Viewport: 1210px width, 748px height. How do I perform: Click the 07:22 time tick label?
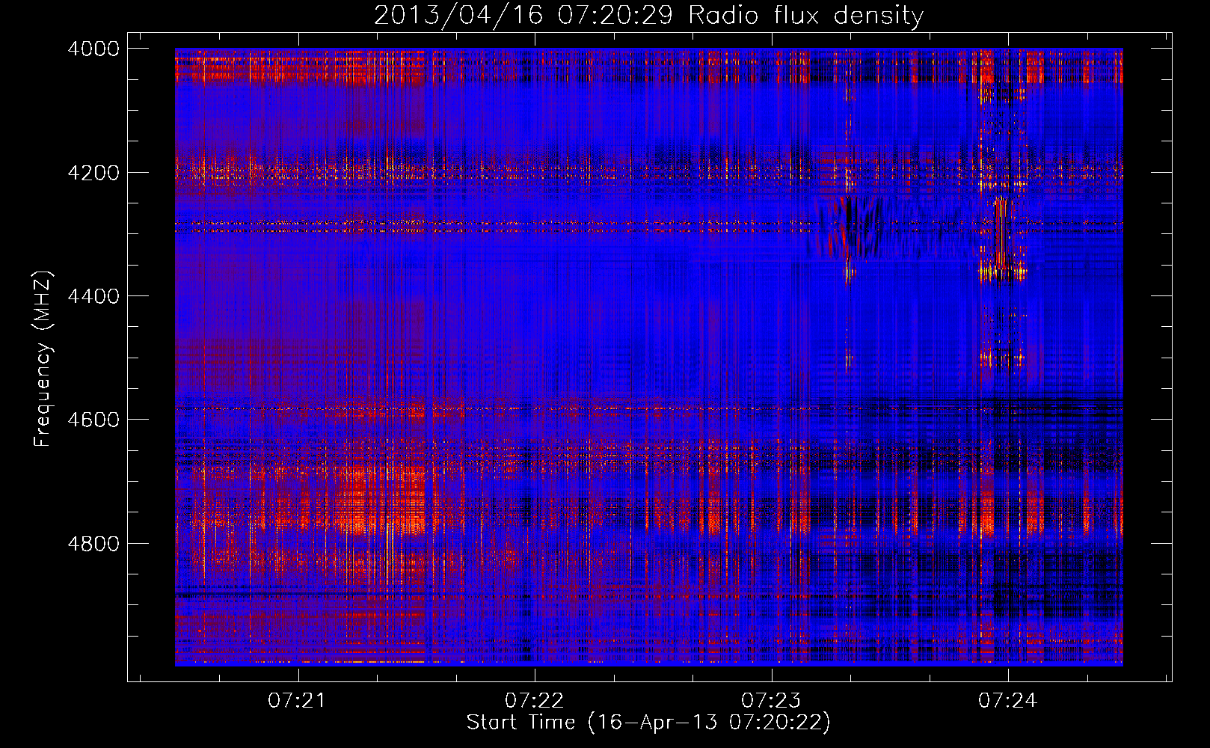pos(534,701)
